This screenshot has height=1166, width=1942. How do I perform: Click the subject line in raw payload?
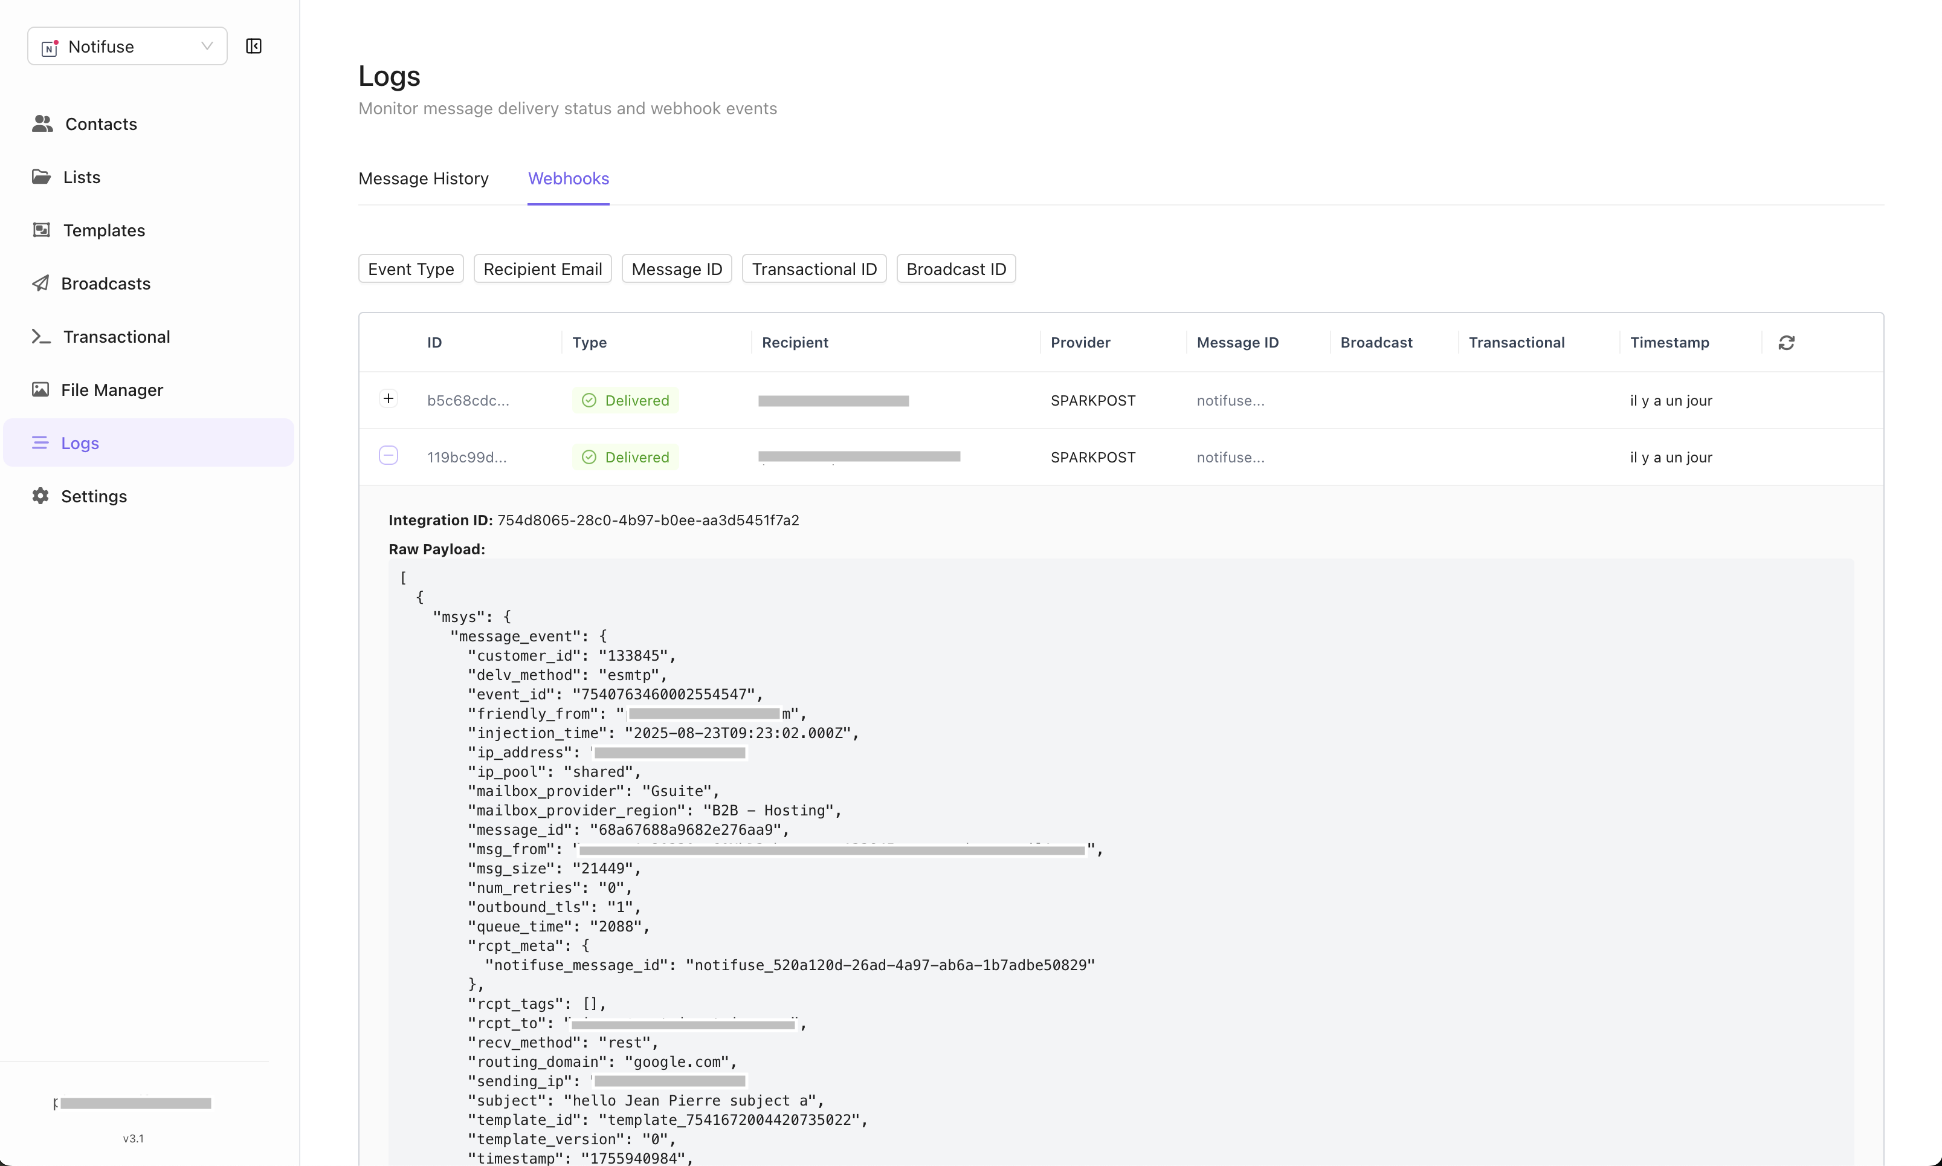tap(647, 1100)
